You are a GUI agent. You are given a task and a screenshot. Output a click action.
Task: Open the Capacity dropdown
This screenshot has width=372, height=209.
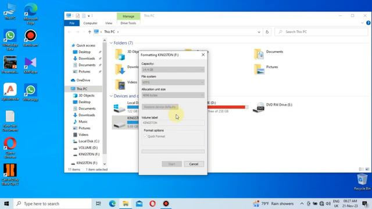click(x=173, y=70)
